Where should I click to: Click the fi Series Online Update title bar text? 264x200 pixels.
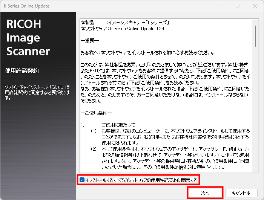26,6
